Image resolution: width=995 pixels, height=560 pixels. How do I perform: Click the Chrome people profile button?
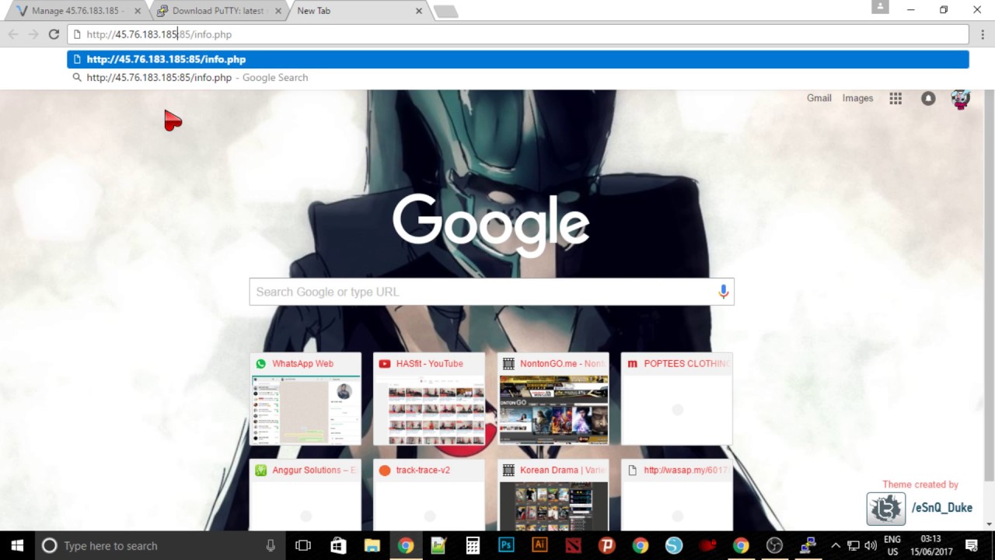(880, 7)
